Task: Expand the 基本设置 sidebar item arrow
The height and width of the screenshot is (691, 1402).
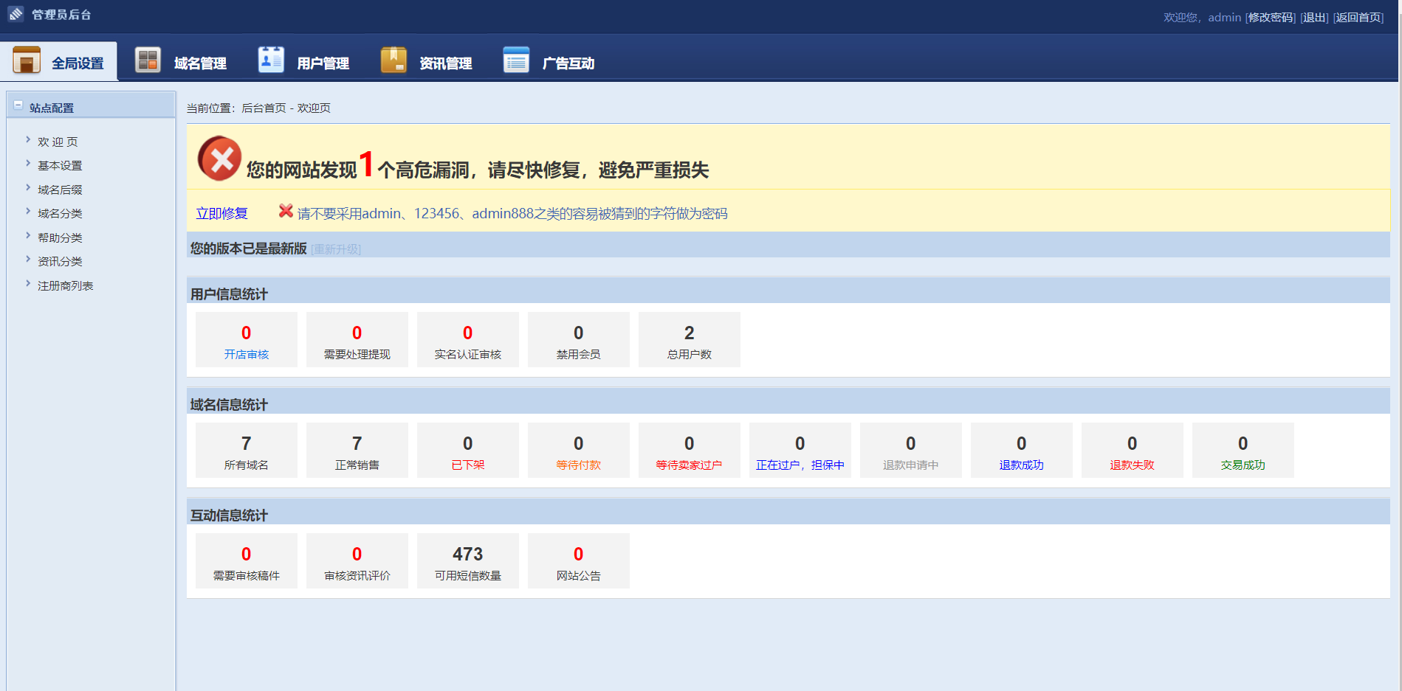Action: click(x=28, y=164)
